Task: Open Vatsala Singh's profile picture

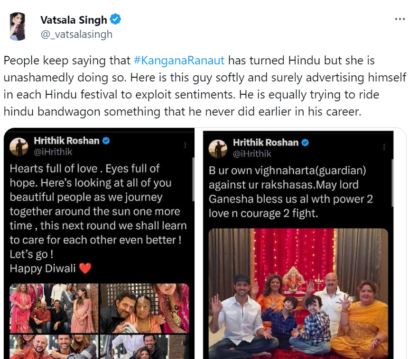Action: click(x=18, y=27)
